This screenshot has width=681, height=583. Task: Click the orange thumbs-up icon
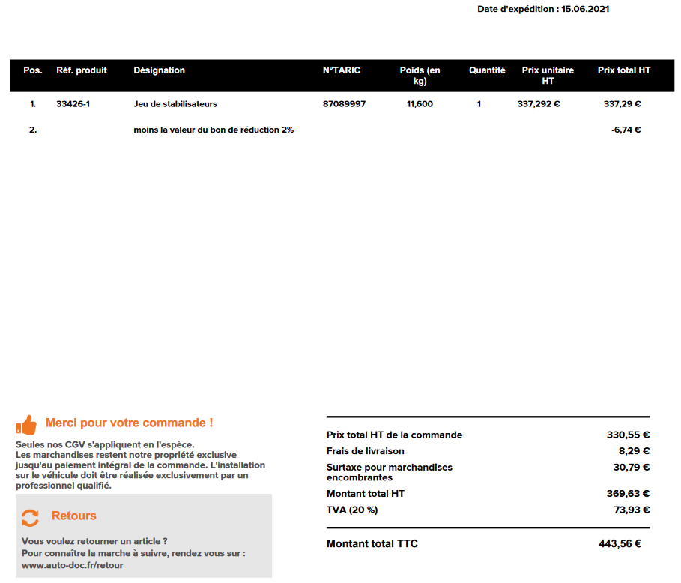pyautogui.click(x=26, y=425)
